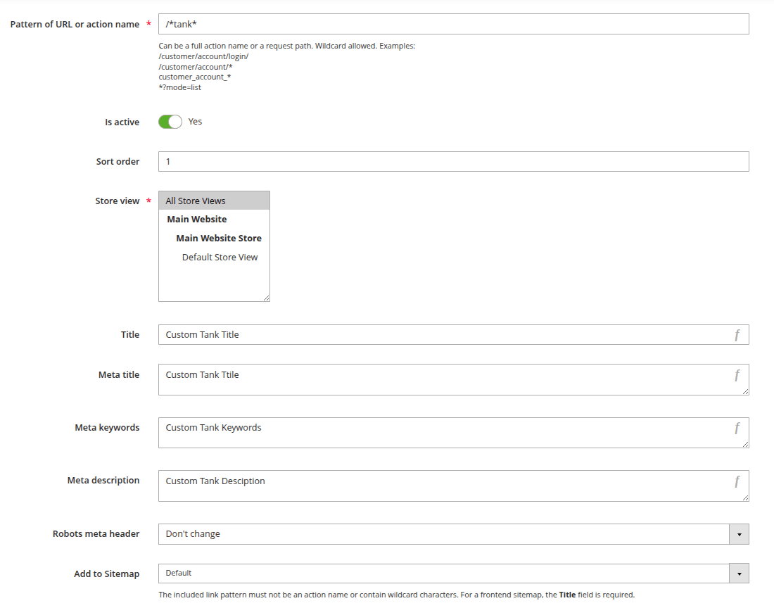The width and height of the screenshot is (774, 608).
Task: Click the Robots meta header dropdown arrow icon
Action: coord(739,534)
